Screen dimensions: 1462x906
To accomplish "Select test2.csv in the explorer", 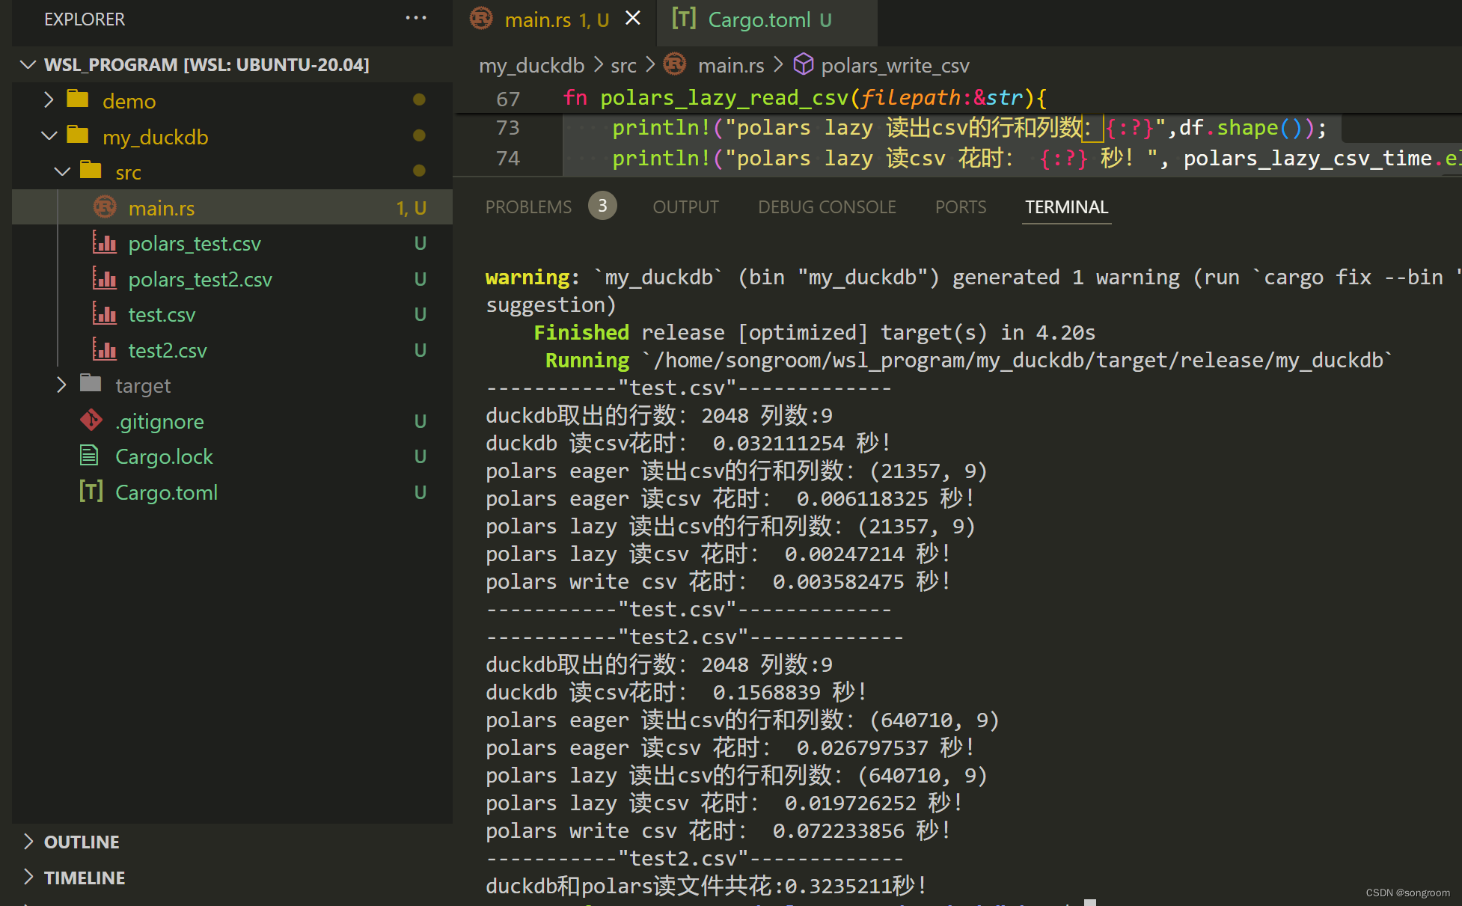I will [x=167, y=349].
